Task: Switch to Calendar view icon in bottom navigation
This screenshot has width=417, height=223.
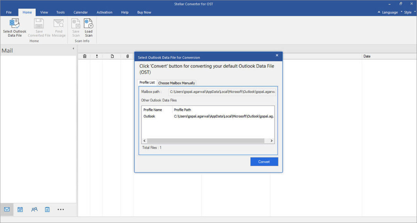Action: pyautogui.click(x=20, y=209)
